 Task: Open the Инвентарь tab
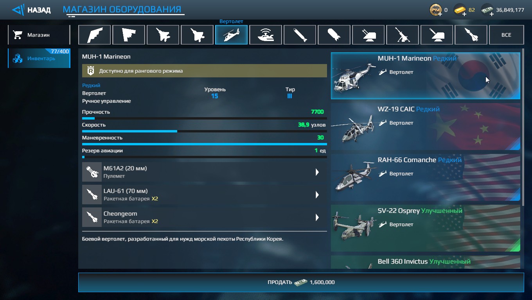39,58
